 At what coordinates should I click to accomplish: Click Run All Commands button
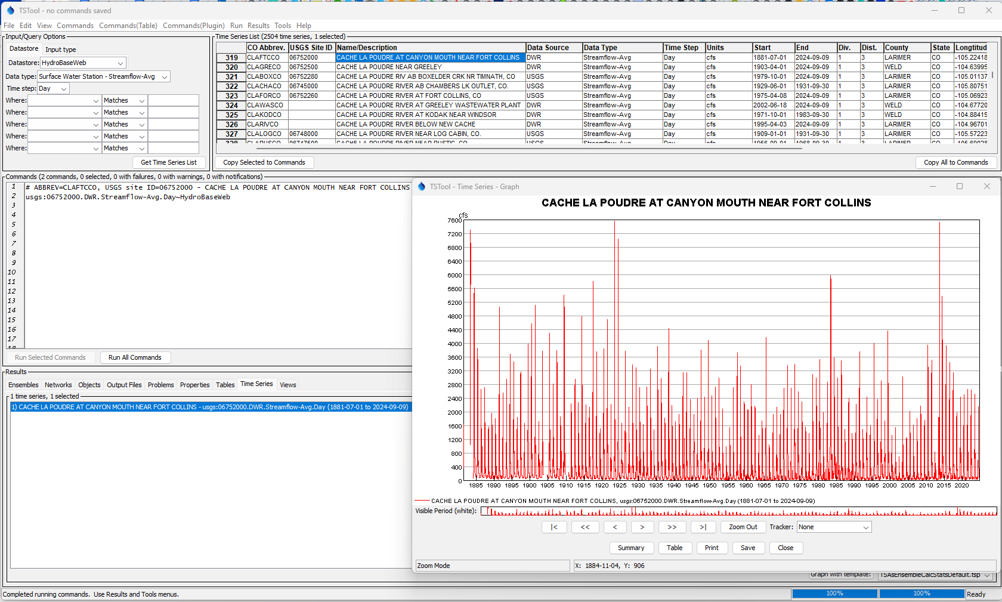pos(135,357)
